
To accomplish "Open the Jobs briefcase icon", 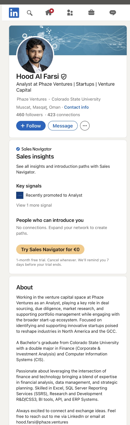I will click(91, 12).
